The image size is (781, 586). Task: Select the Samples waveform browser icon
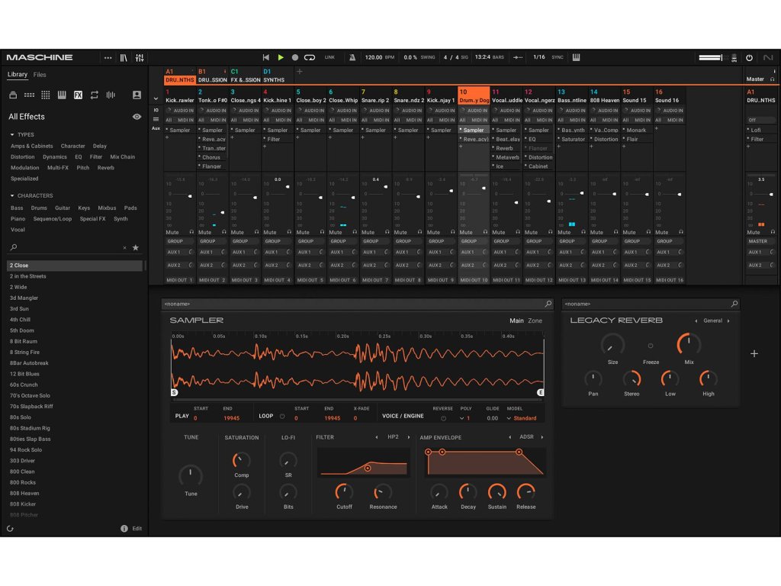(111, 95)
